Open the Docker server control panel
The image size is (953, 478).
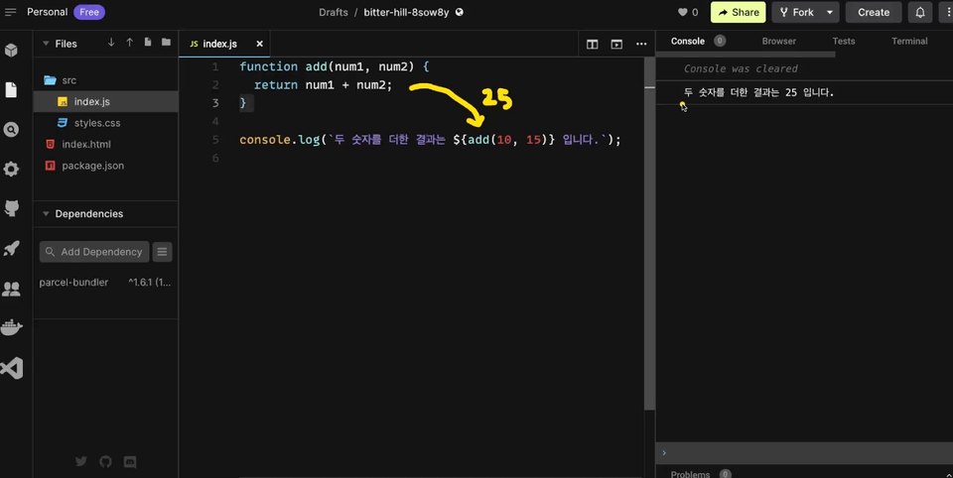click(12, 328)
